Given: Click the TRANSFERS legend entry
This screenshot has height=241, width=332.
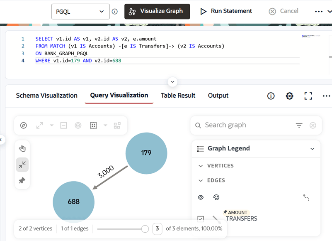Looking at the screenshot, I should (241, 219).
